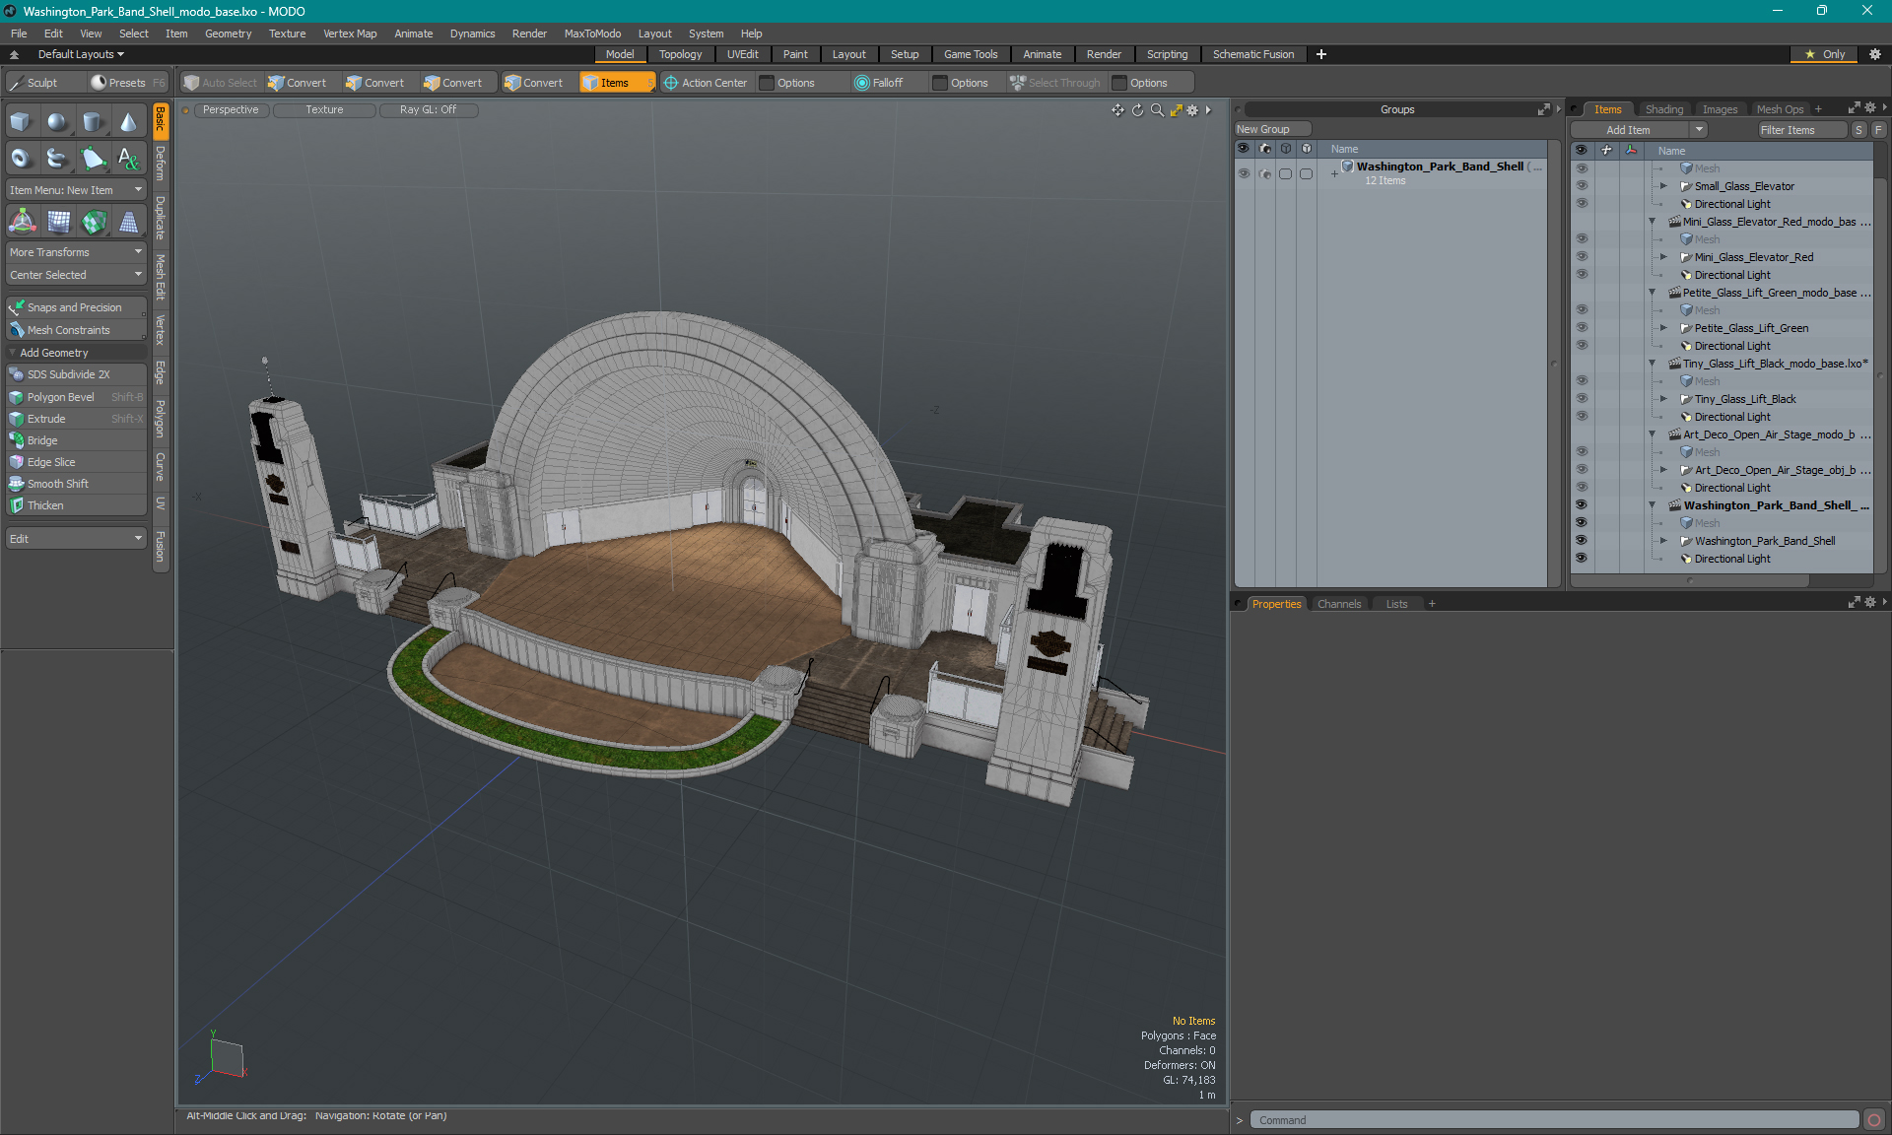Expand the Mini_Glass_Elevator_Red item
The image size is (1892, 1135).
[x=1664, y=257]
